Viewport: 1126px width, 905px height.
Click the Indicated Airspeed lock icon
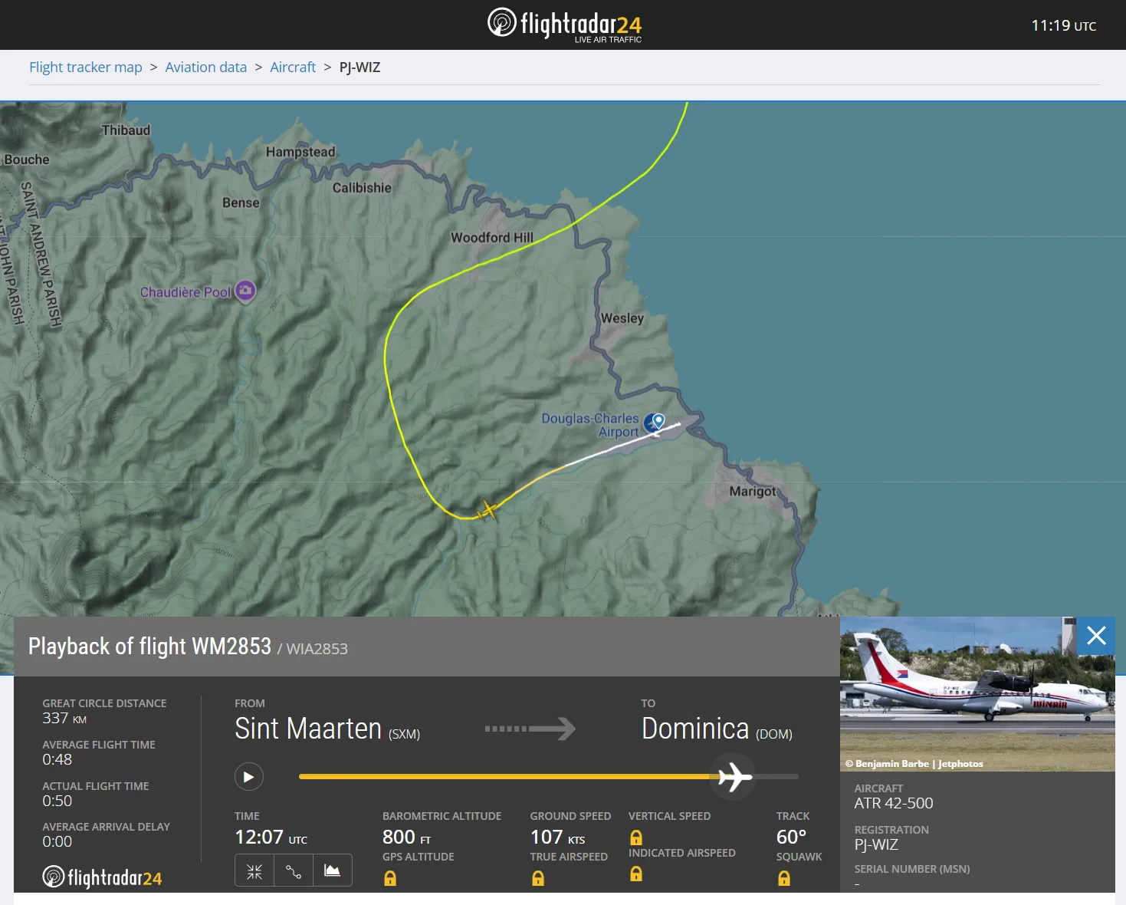point(636,874)
